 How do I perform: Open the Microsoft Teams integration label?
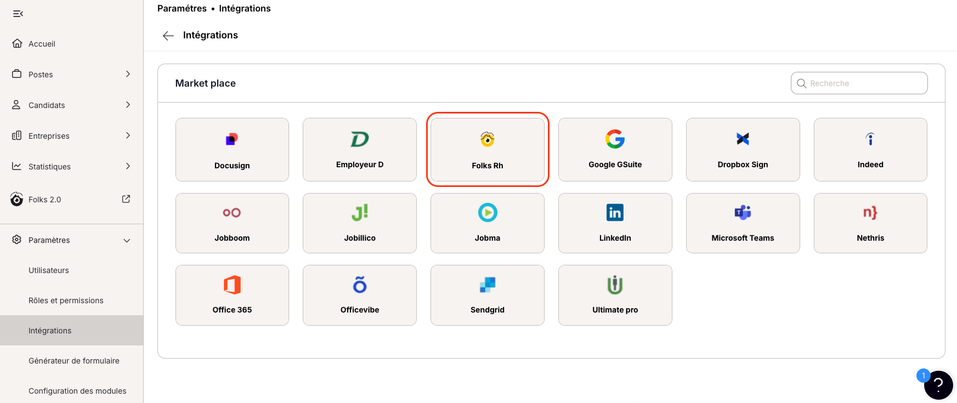(743, 238)
